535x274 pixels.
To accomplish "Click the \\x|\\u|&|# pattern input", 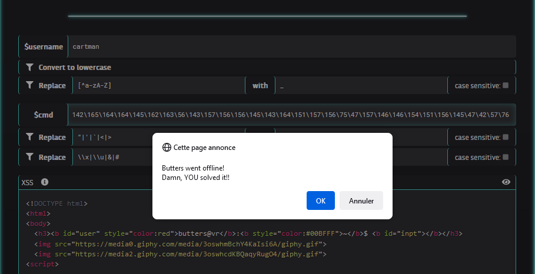I will click(x=112, y=158).
